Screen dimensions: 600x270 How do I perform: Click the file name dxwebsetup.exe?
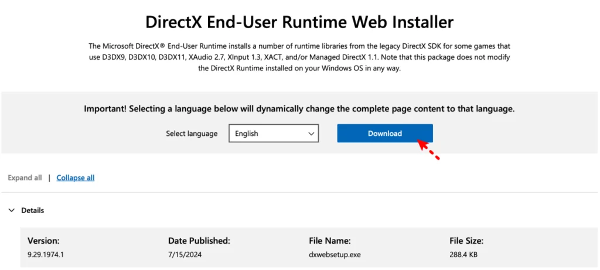pos(335,254)
